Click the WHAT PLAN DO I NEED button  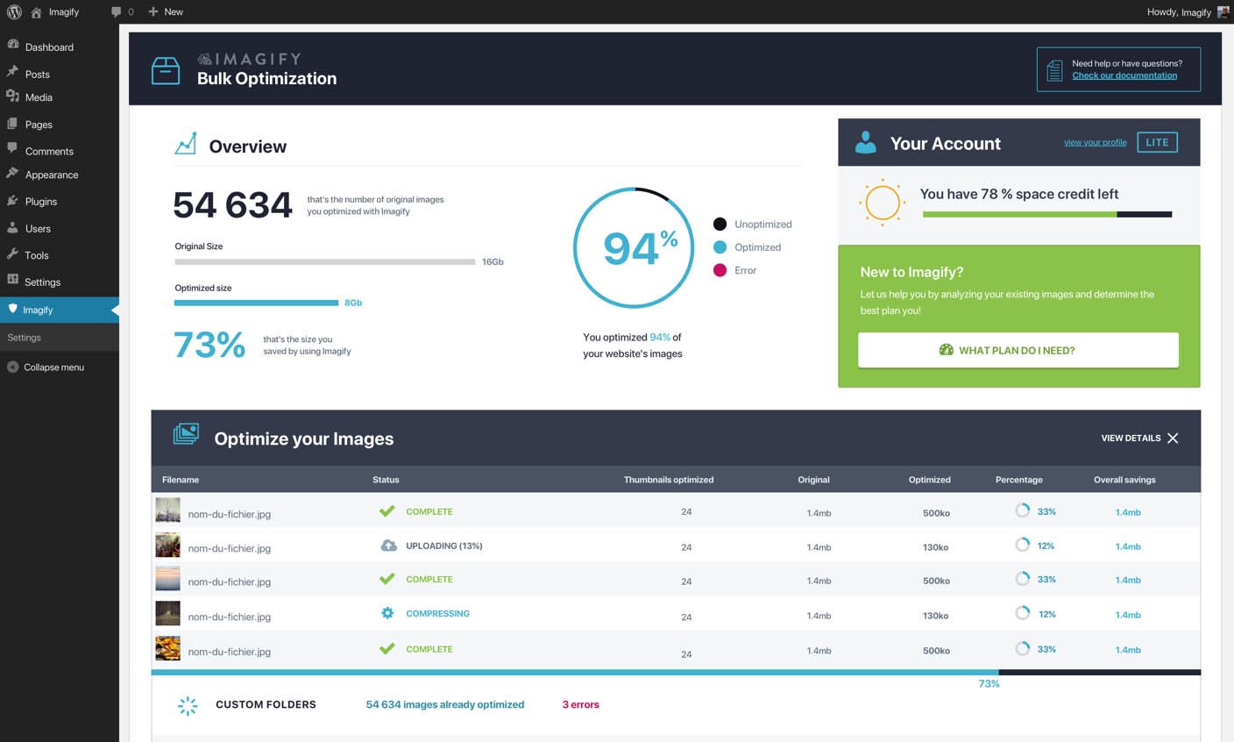pyautogui.click(x=1018, y=350)
